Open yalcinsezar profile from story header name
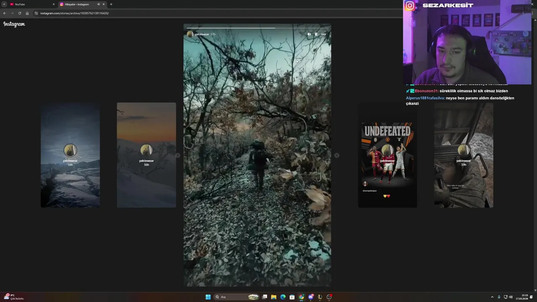The height and width of the screenshot is (302, 537). coord(202,34)
